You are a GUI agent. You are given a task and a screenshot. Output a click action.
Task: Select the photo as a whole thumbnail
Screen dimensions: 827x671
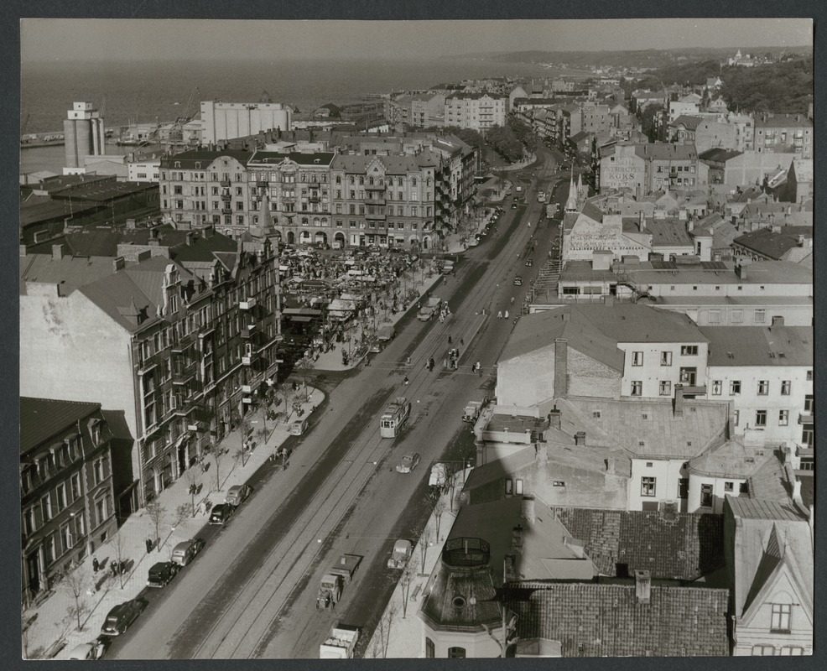point(413,335)
